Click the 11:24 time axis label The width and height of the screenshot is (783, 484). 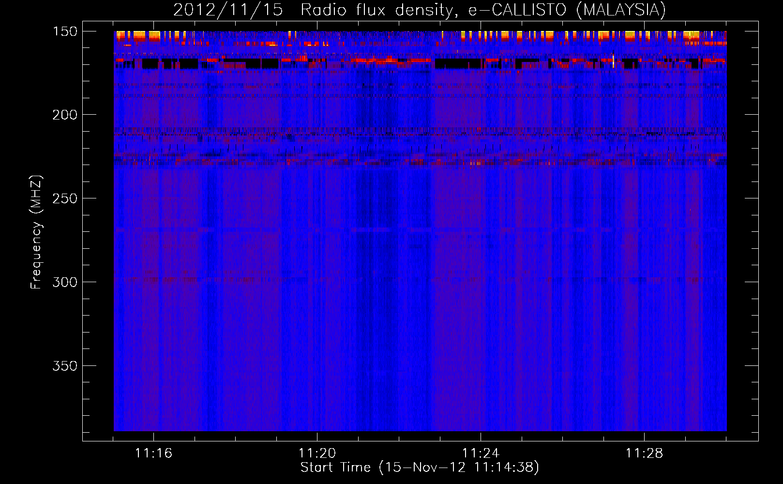click(481, 454)
